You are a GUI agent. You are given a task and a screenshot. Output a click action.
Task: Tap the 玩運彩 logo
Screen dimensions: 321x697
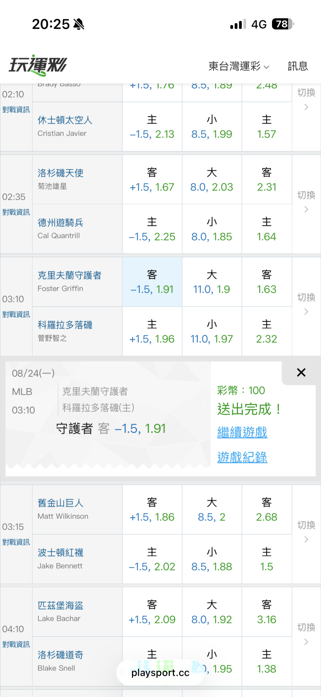[x=38, y=65]
